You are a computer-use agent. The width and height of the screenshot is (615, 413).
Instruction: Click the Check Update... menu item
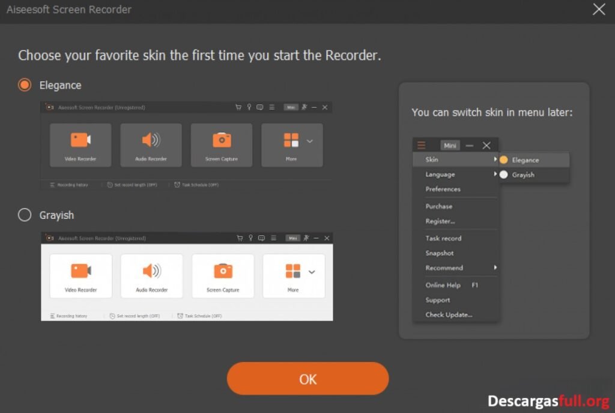(x=449, y=314)
